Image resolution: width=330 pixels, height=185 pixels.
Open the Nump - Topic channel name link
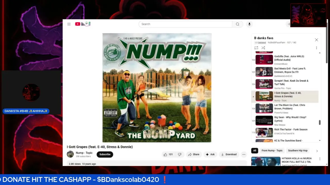[x=84, y=153]
